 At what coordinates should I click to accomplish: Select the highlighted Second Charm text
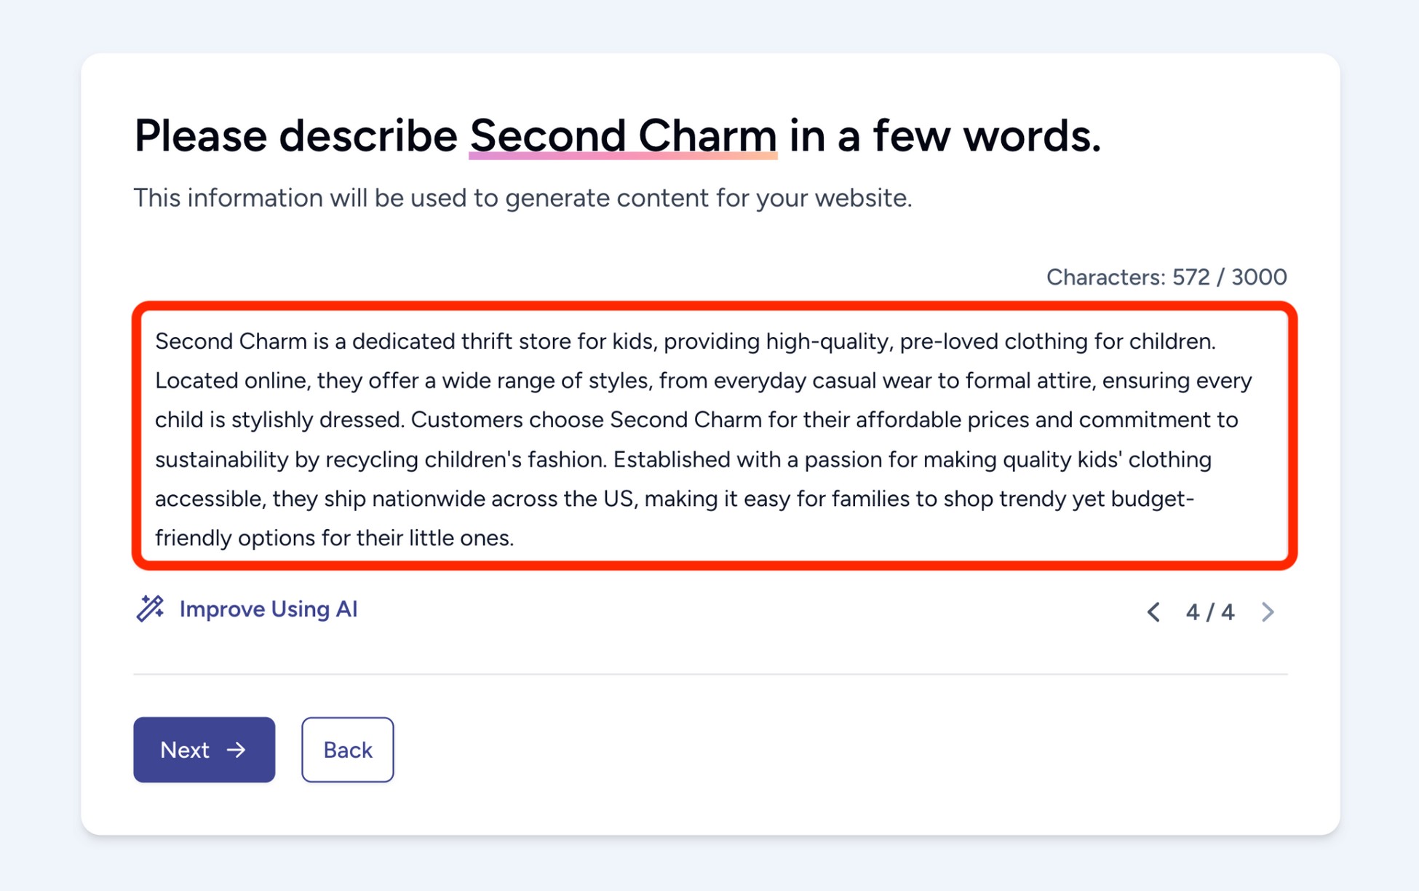tap(623, 135)
